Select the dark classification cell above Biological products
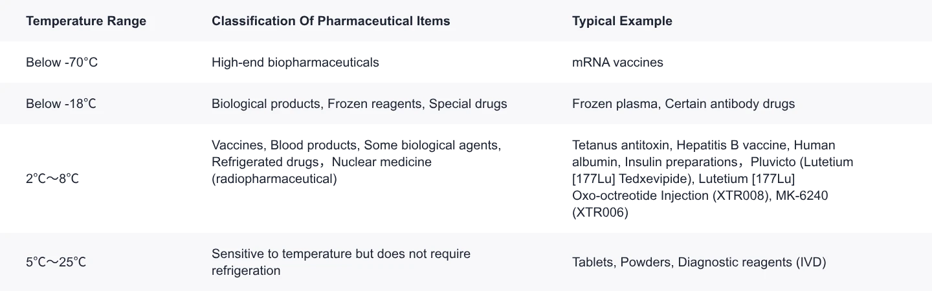This screenshot has height=291, width=932. coord(297,62)
